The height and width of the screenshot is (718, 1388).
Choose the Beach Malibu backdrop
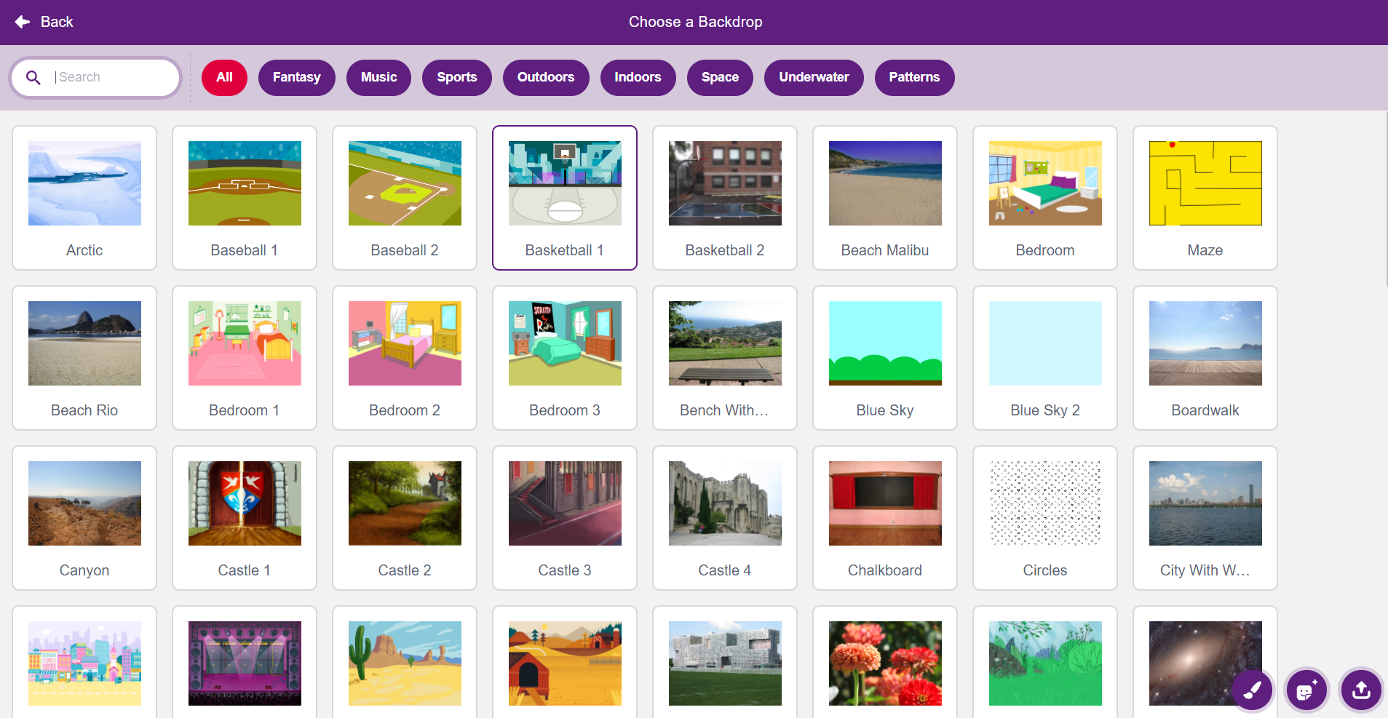click(x=885, y=198)
